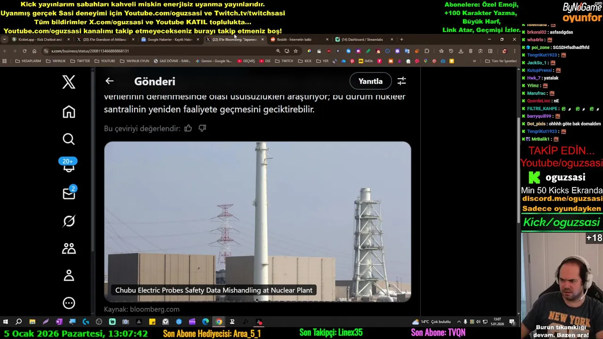This screenshot has width=603, height=339.
Task: Open the Gemini - Google bookmark
Action: (213, 61)
